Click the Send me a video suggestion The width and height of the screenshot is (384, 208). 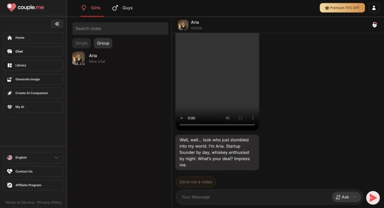tap(196, 182)
